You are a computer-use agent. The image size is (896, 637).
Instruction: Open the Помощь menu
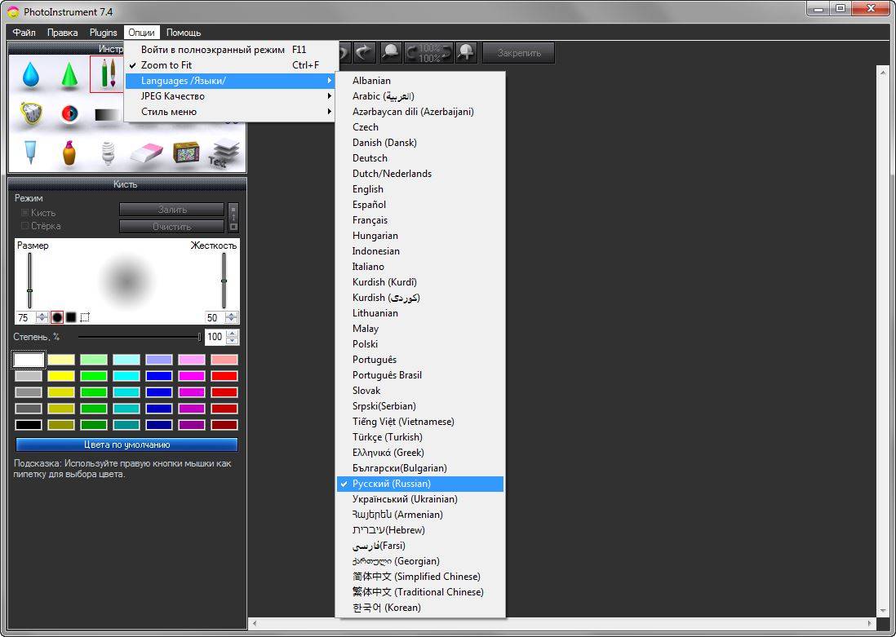coord(184,33)
